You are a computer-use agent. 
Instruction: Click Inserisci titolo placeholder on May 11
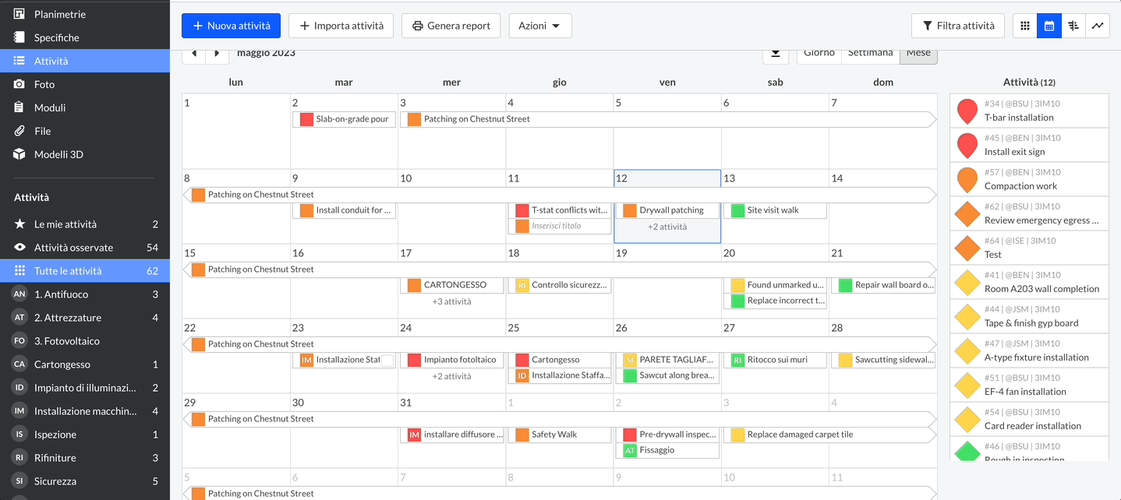[x=560, y=226]
